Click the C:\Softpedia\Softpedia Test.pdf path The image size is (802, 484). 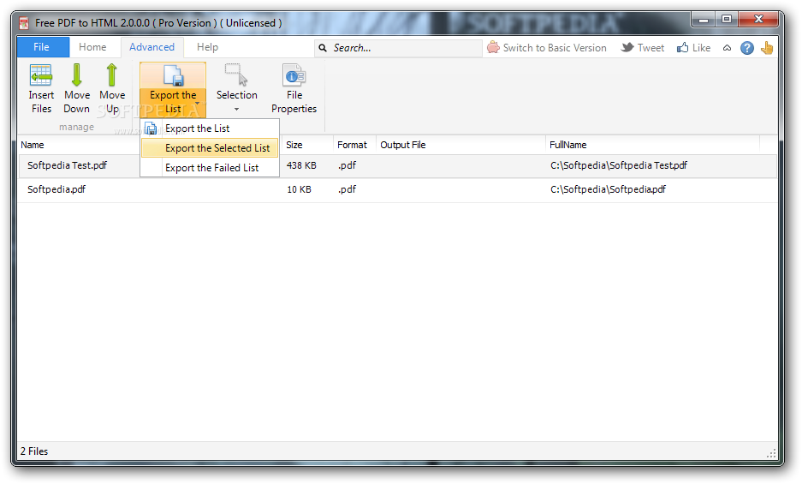618,165
